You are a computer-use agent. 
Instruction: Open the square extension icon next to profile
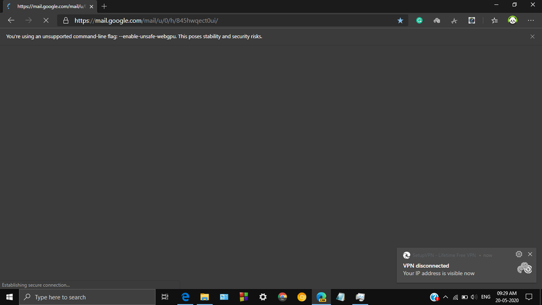[x=472, y=21]
